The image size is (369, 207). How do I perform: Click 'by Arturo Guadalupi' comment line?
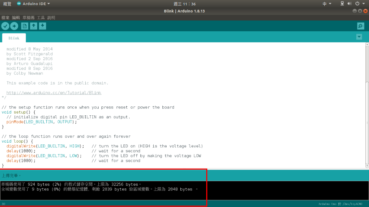pyautogui.click(x=30, y=64)
